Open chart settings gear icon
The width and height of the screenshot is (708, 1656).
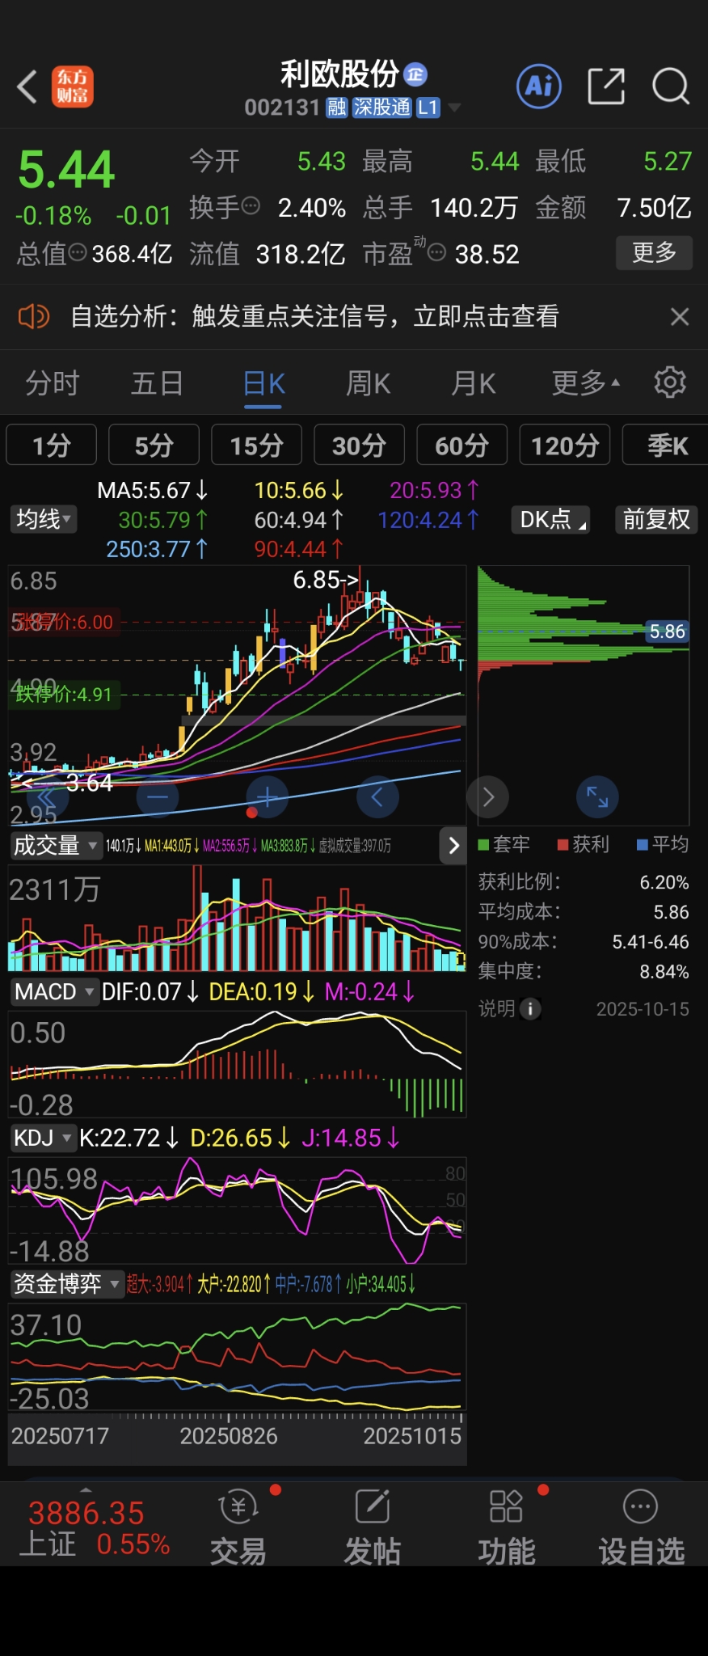coord(670,382)
